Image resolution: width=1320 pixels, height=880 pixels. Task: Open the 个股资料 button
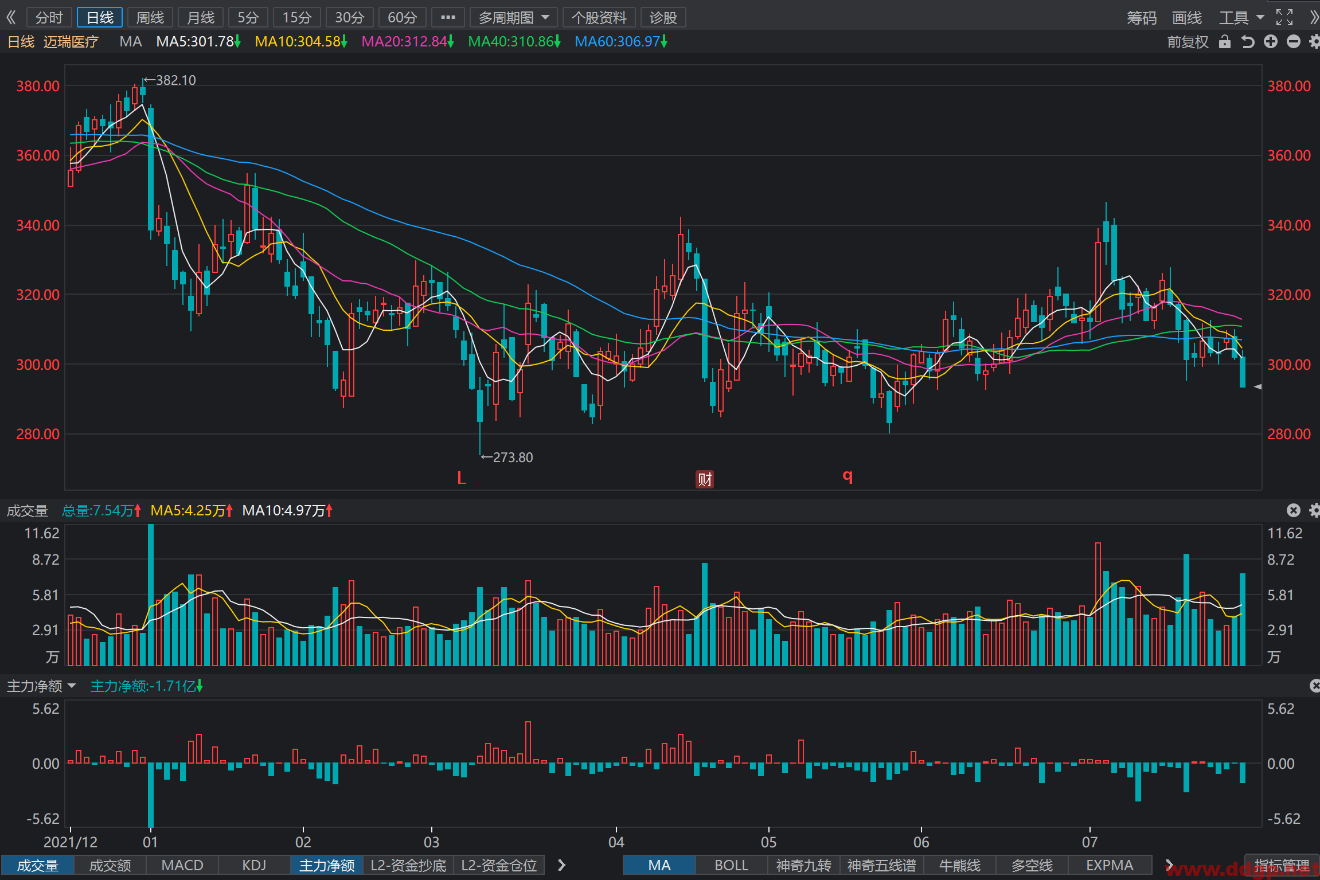click(599, 18)
